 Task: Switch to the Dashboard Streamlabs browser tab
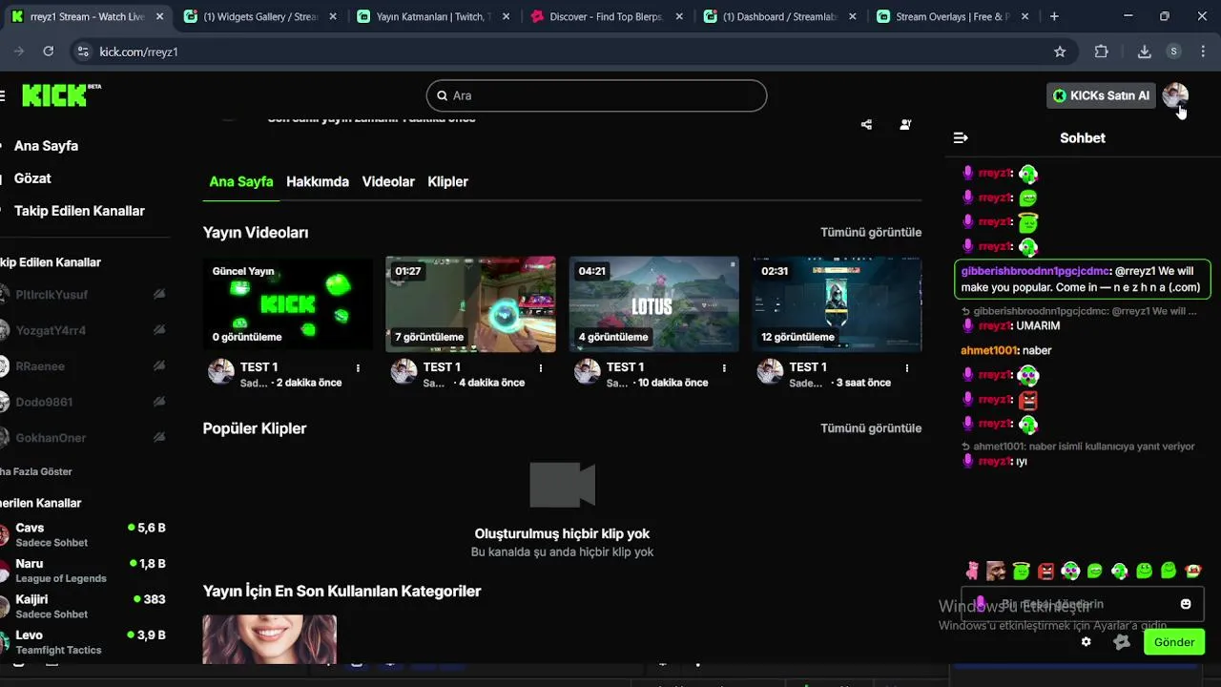pos(780,16)
